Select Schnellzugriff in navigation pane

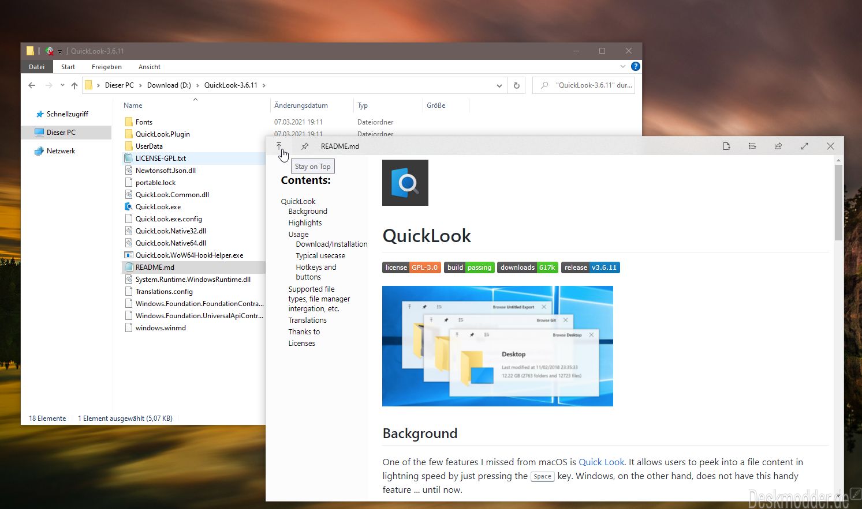67,114
